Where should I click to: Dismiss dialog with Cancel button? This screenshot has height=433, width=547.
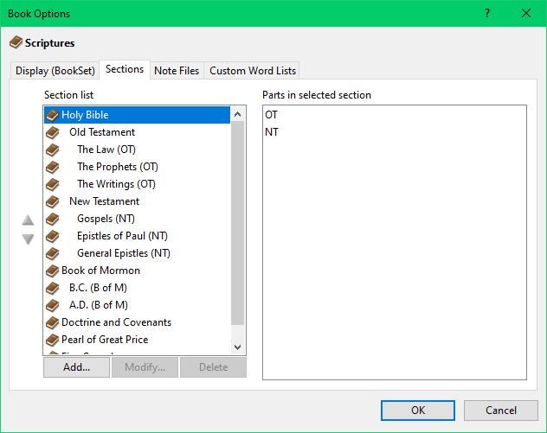501,411
